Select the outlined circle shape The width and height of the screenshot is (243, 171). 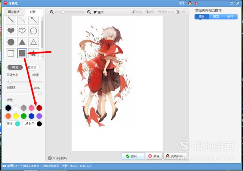[x=34, y=31]
